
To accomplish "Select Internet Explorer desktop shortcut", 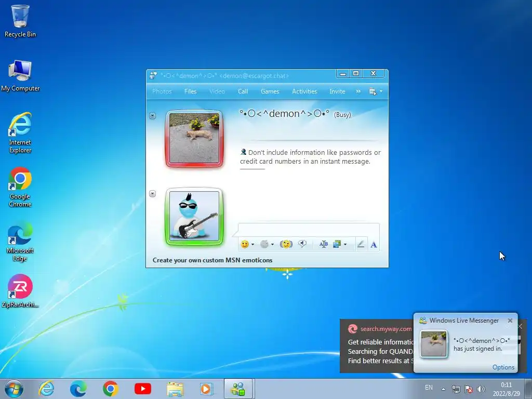I will (20, 133).
